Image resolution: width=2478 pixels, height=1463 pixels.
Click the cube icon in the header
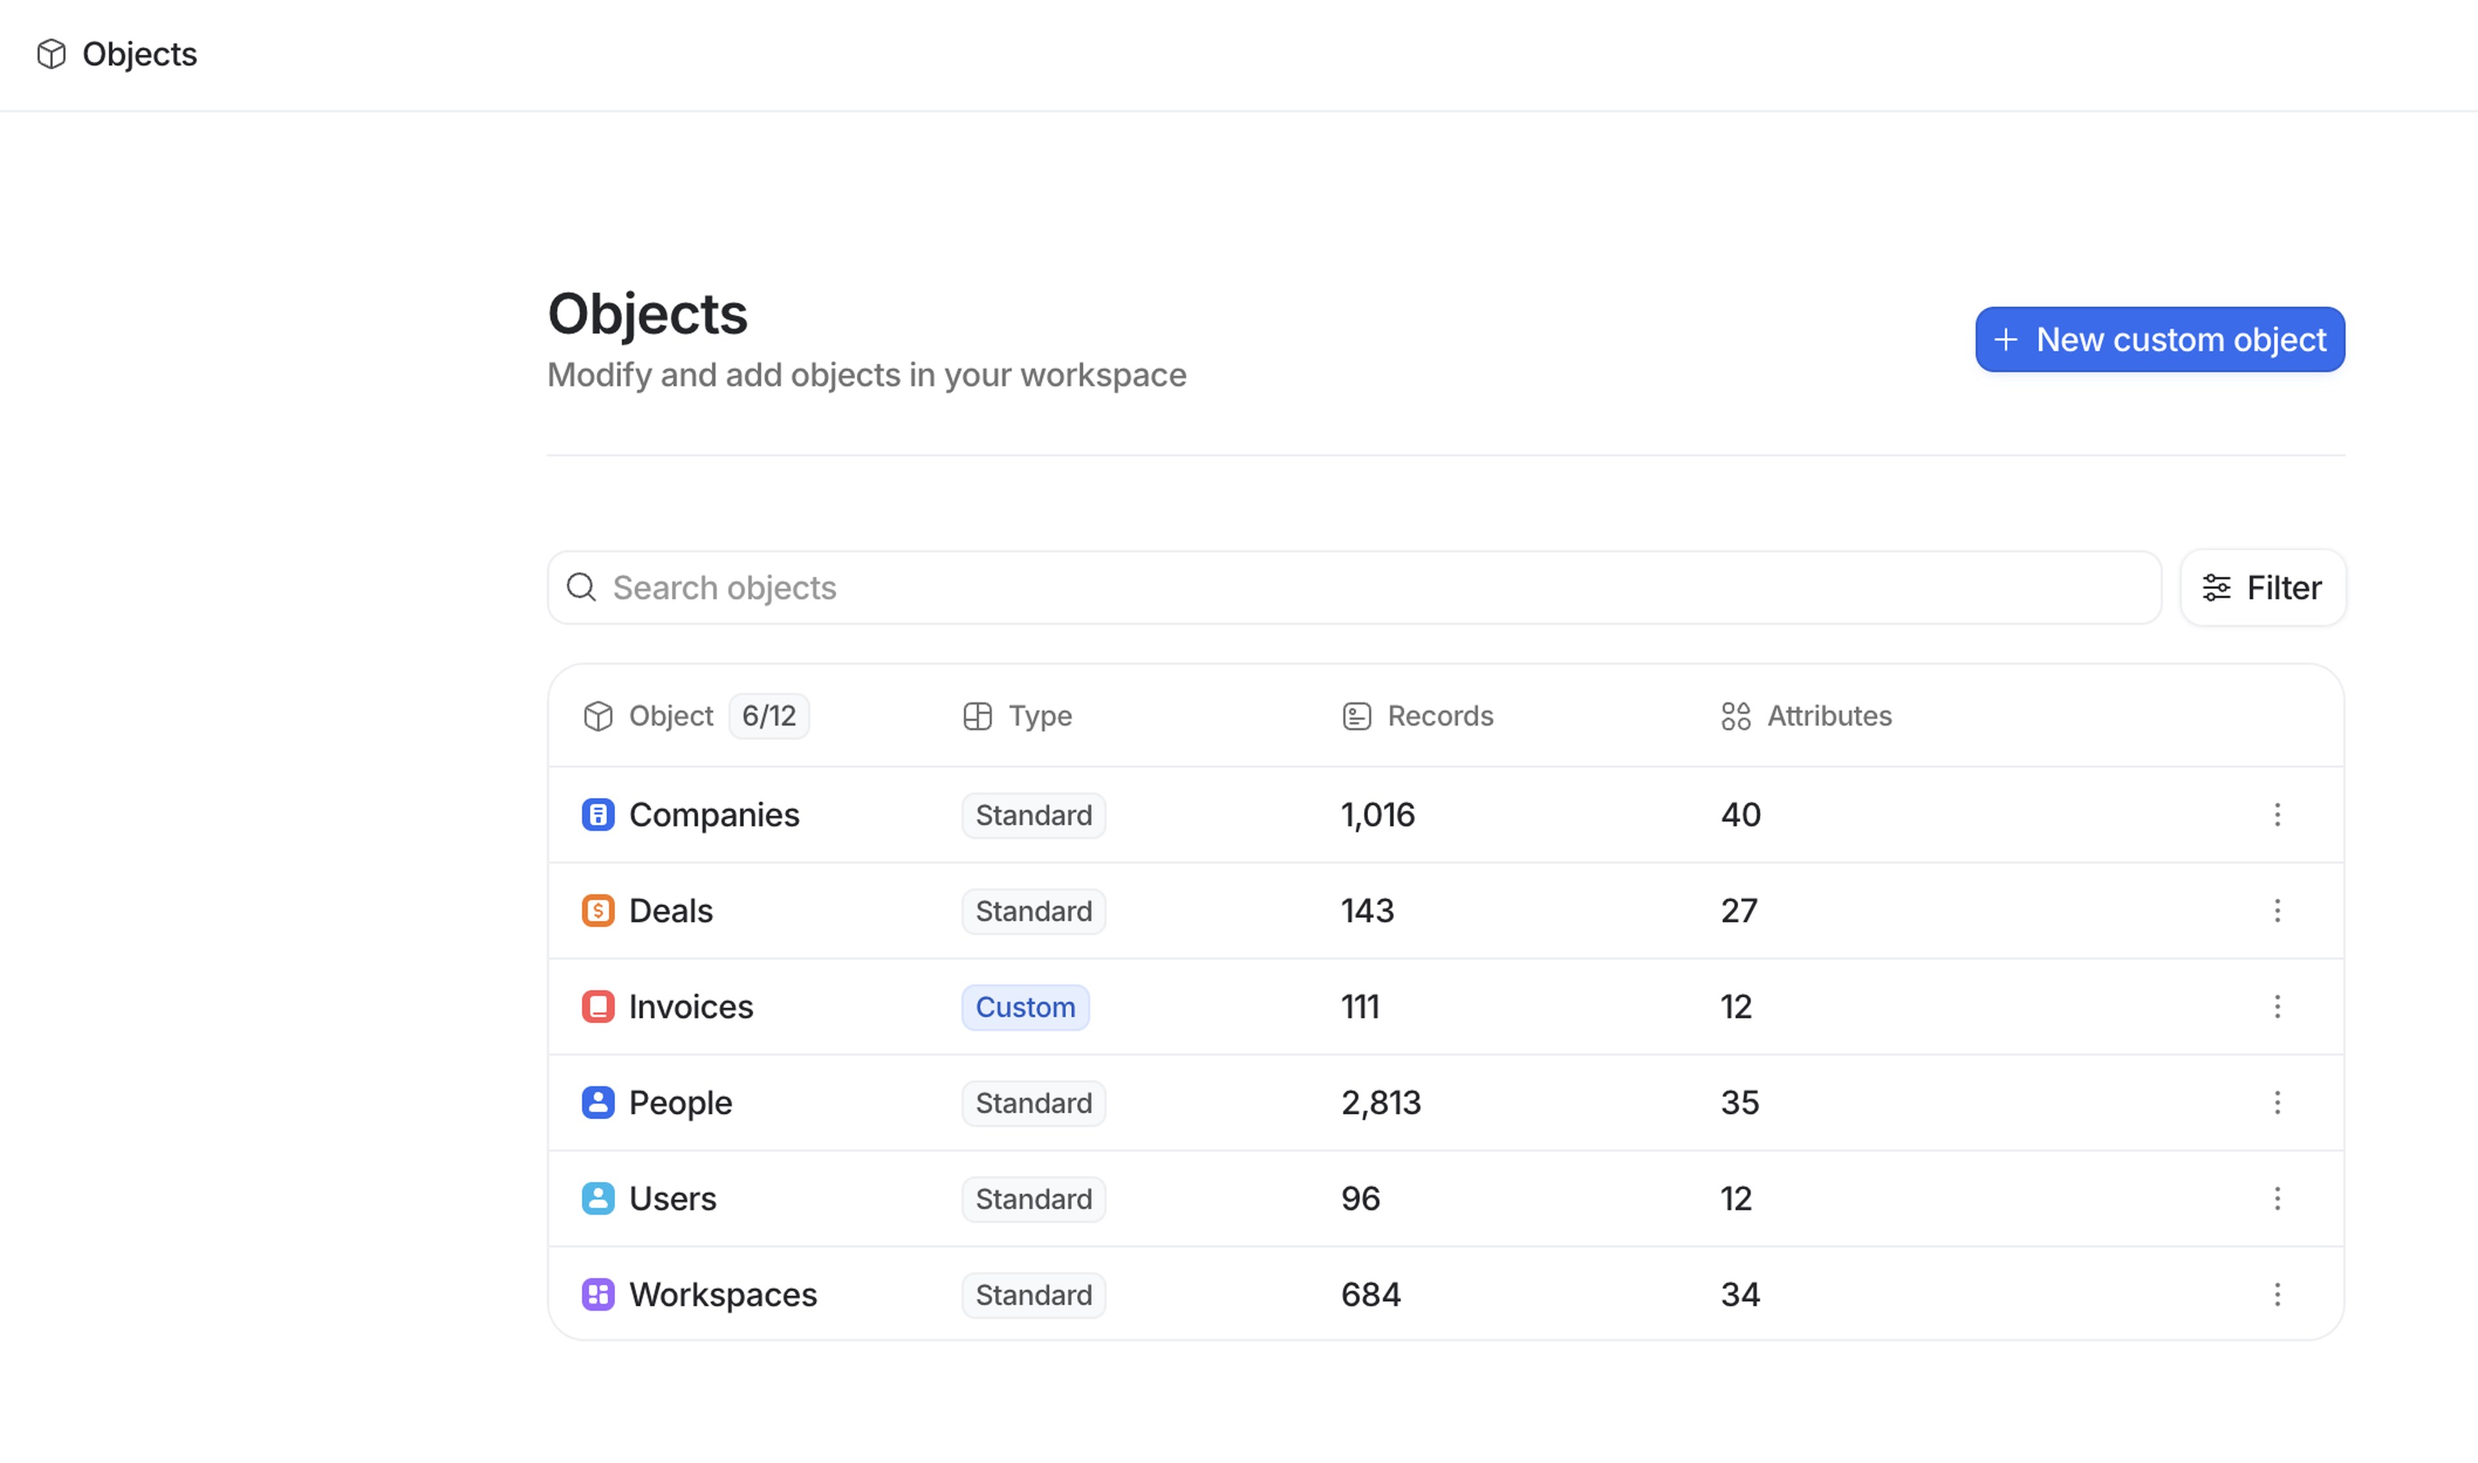coord(51,54)
